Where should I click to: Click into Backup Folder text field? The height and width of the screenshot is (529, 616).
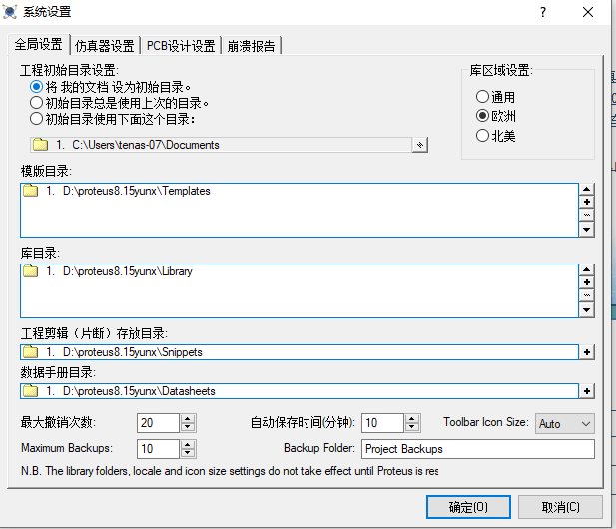[x=477, y=449]
